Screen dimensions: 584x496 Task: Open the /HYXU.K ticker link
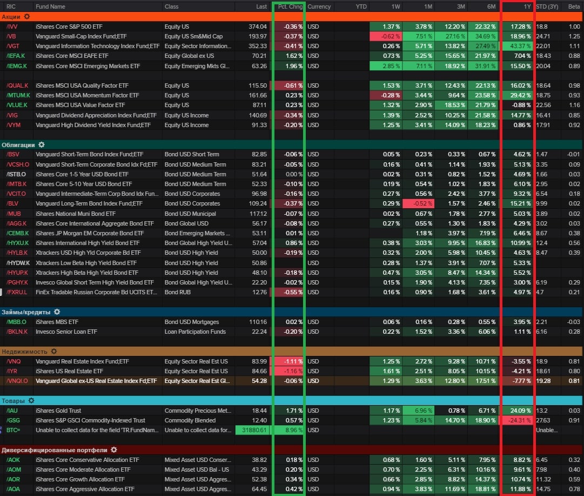tap(17, 243)
